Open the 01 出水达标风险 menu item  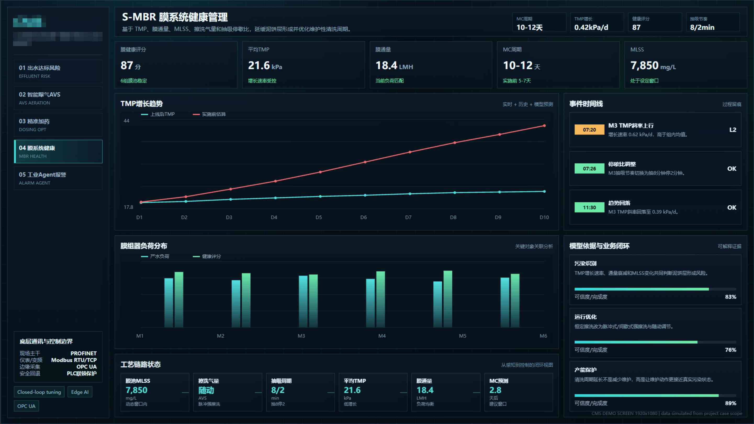click(58, 71)
